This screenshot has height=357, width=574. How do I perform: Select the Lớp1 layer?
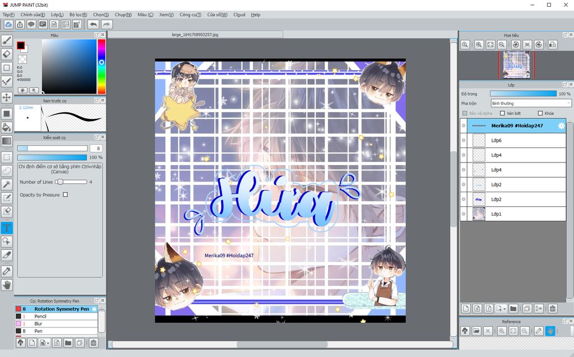pyautogui.click(x=516, y=214)
